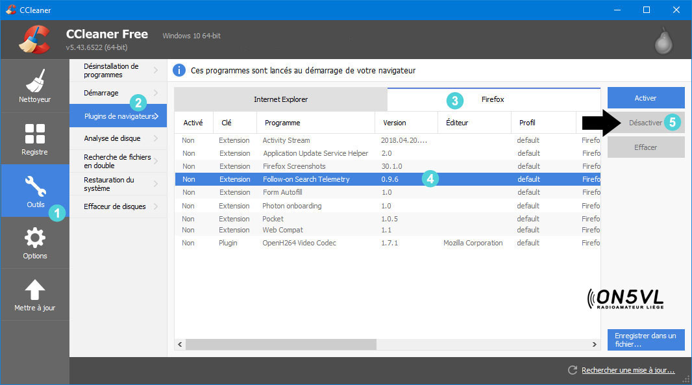Click the Mozilla Corporation editor cell
Screen dimensions: 692x385
coord(473,243)
